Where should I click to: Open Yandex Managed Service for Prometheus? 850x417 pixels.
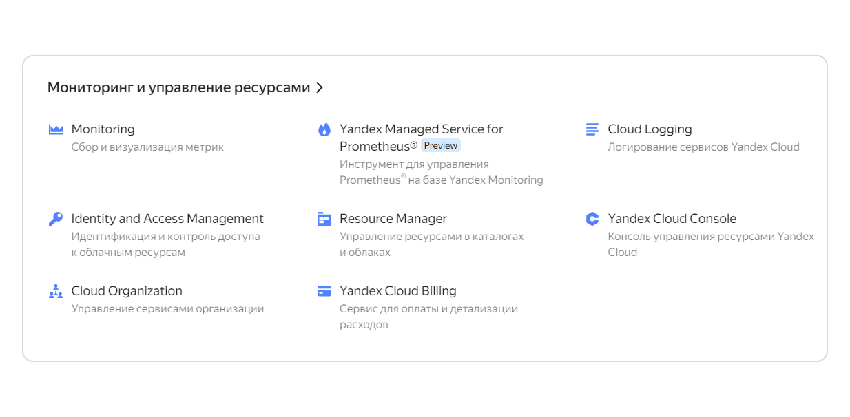[422, 138]
